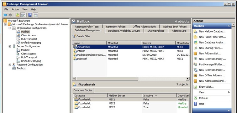Switch to Offline Address Book tab
The image size is (237, 113).
pos(144,27)
